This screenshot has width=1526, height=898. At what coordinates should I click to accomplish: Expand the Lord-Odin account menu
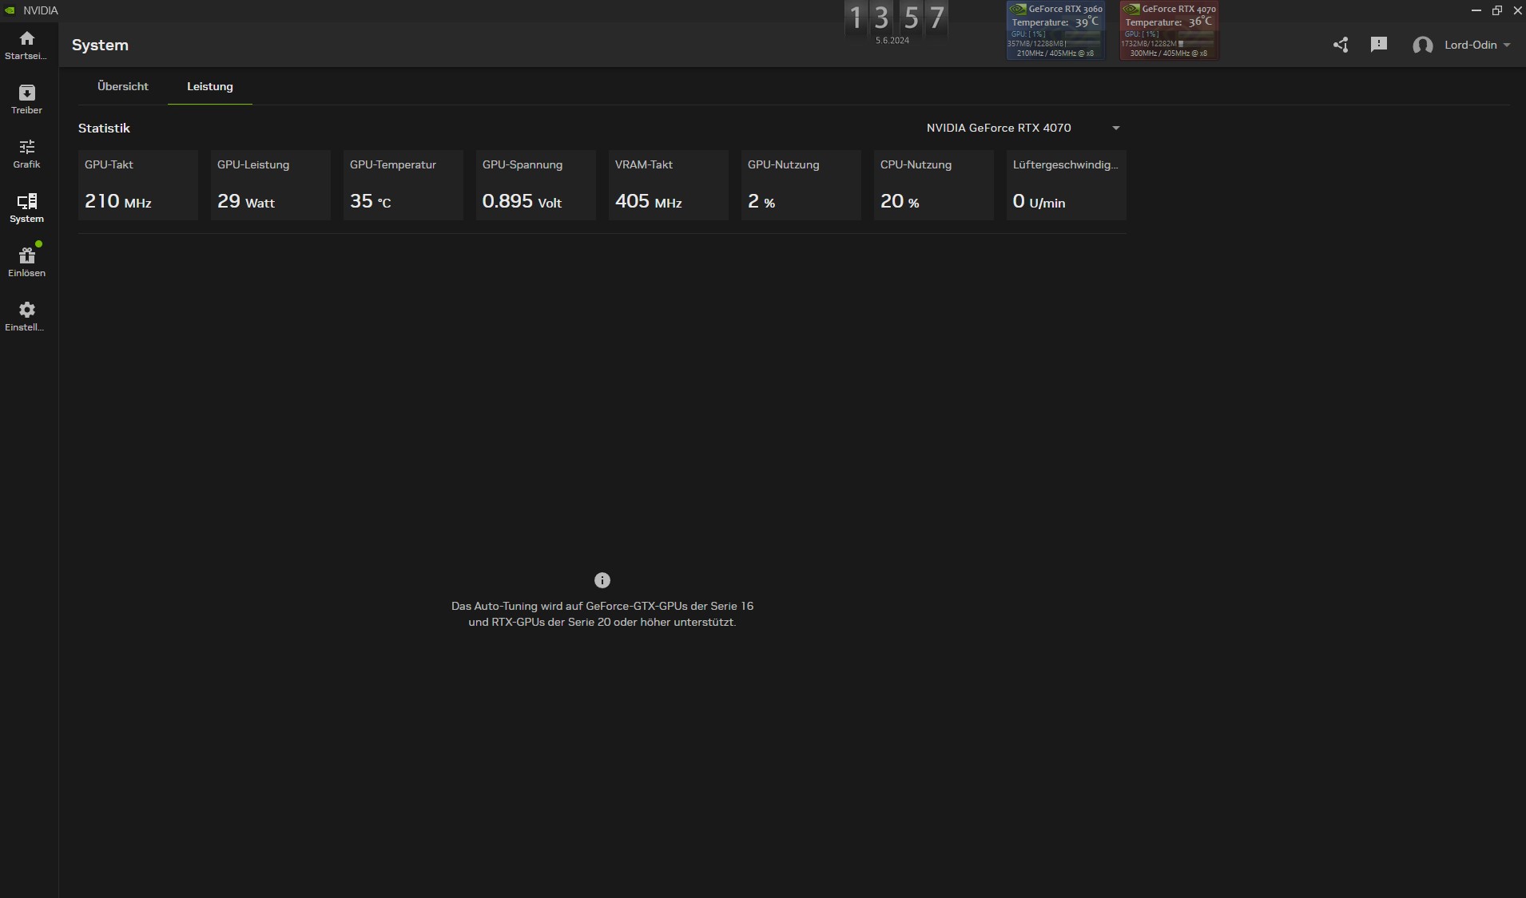(x=1476, y=45)
